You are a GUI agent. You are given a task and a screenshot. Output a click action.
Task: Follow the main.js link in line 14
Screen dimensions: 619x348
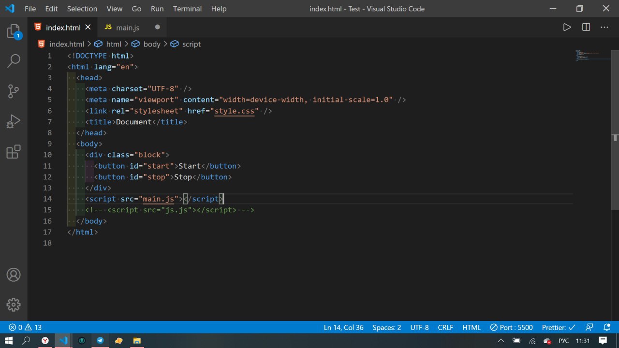pos(159,199)
